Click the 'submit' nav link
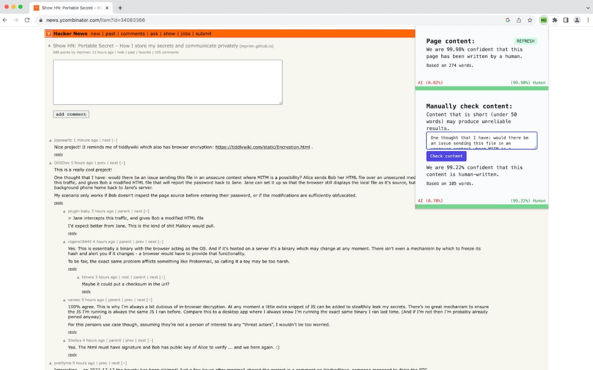This screenshot has width=593, height=370. click(204, 33)
